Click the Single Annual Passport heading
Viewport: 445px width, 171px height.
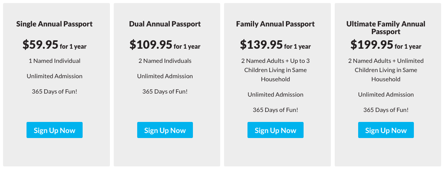tap(55, 24)
